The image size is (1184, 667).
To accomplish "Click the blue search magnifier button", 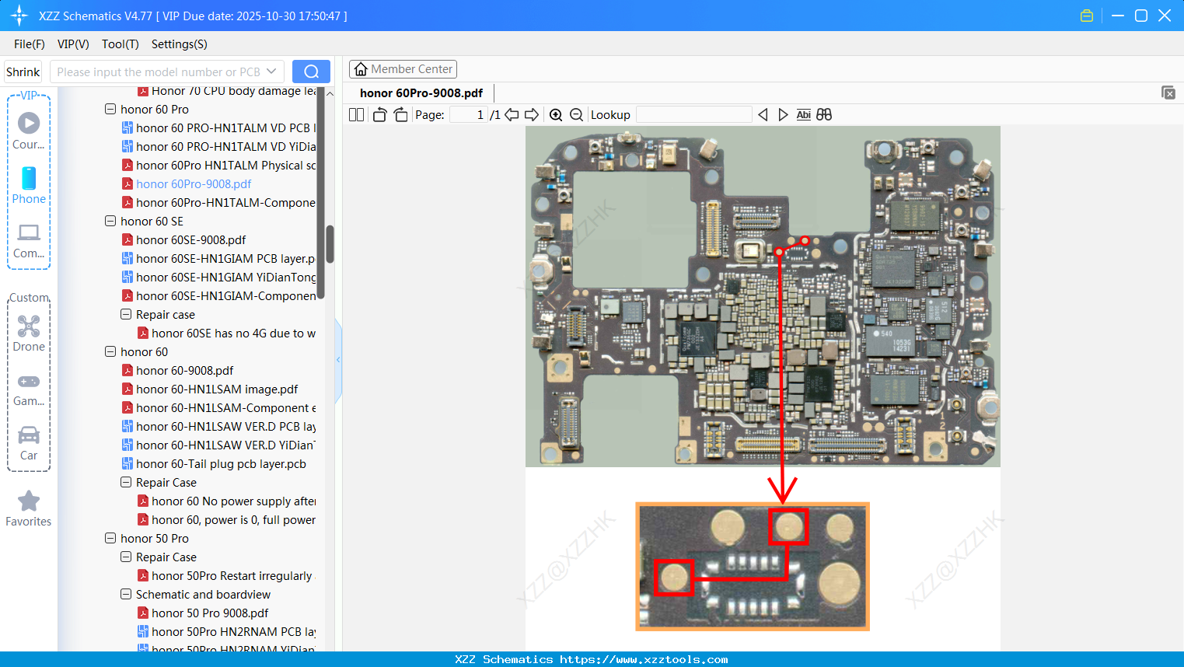I will click(311, 72).
